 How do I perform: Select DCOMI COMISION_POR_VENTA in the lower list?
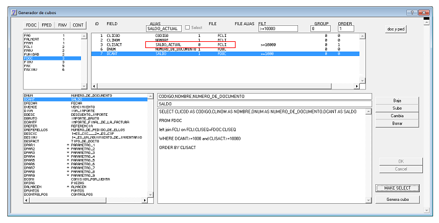click(x=85, y=179)
